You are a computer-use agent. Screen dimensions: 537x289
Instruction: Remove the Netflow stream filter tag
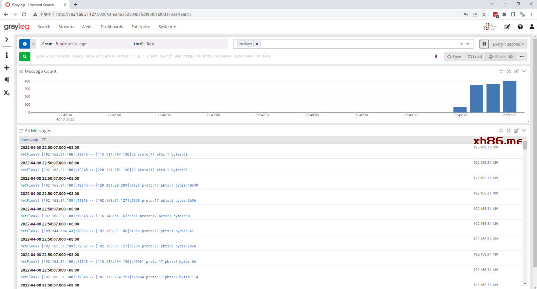click(257, 44)
